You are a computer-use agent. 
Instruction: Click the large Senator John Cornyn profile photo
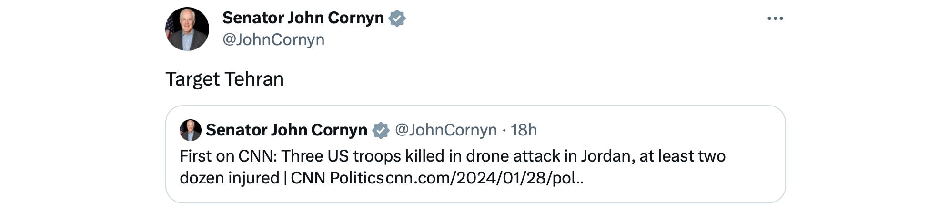coord(187,29)
